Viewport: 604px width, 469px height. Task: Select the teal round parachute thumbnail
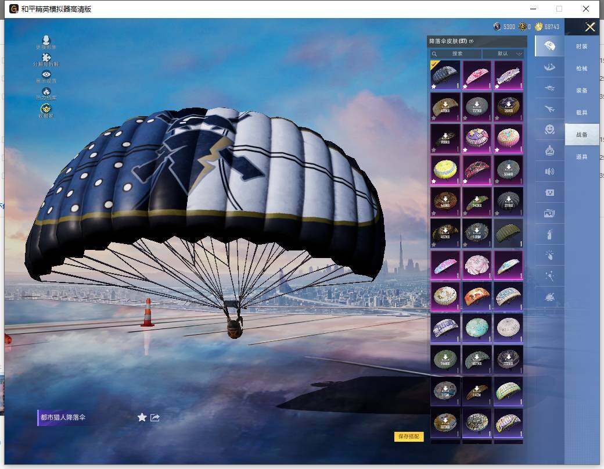pos(477,328)
